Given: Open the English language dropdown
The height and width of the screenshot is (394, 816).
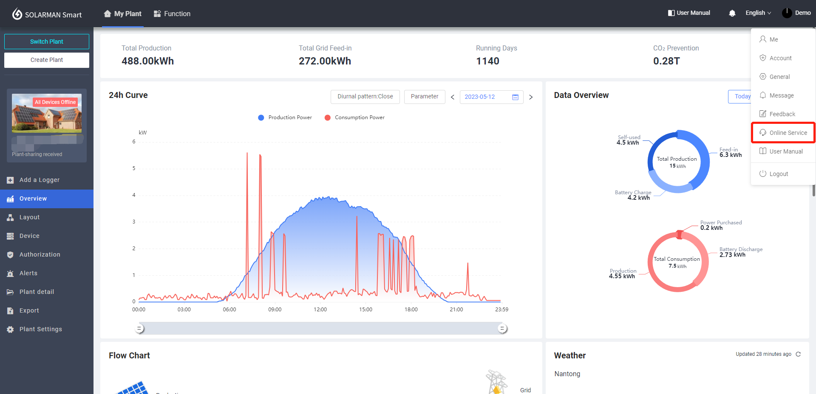Looking at the screenshot, I should [x=758, y=13].
